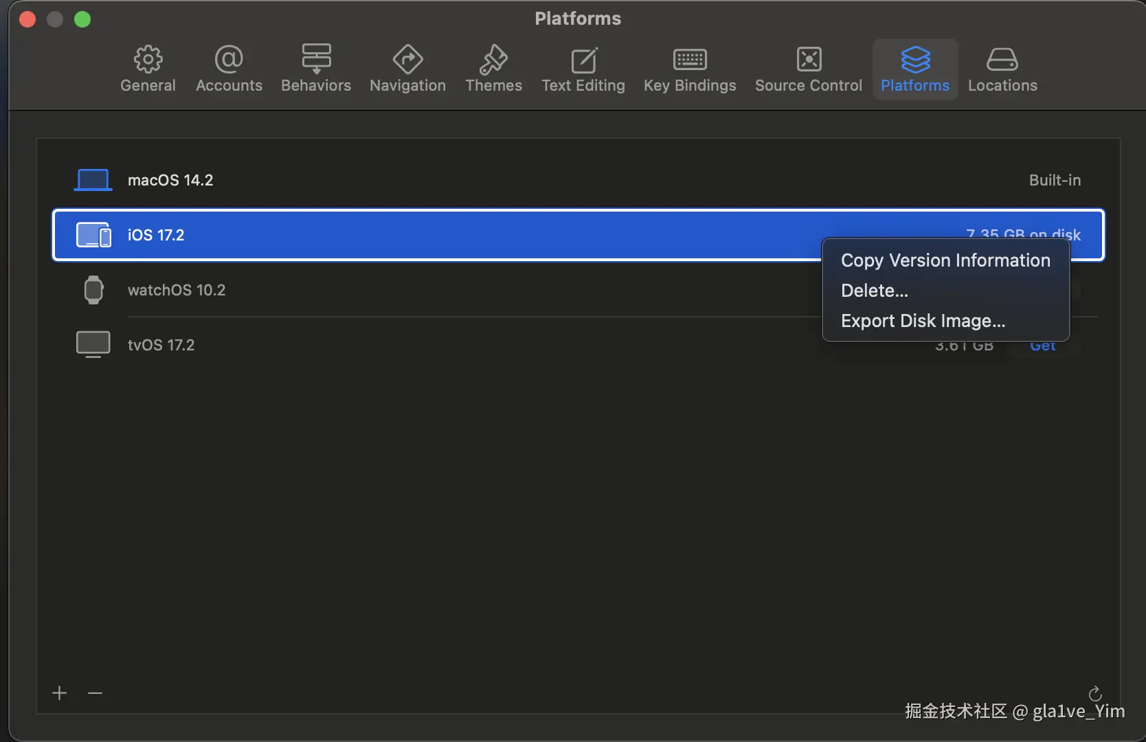This screenshot has height=742, width=1146.
Task: Select the tvOS 17.2 row text
Action: (161, 345)
